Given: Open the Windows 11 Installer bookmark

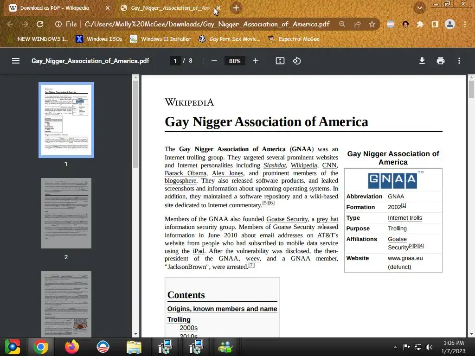Looking at the screenshot, I should point(160,39).
